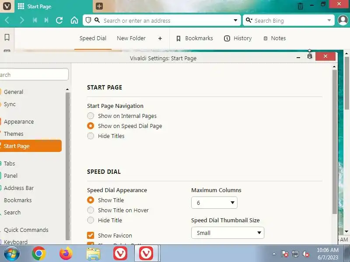The height and width of the screenshot is (262, 350).
Task: Click the settings search field
Action: click(34, 74)
